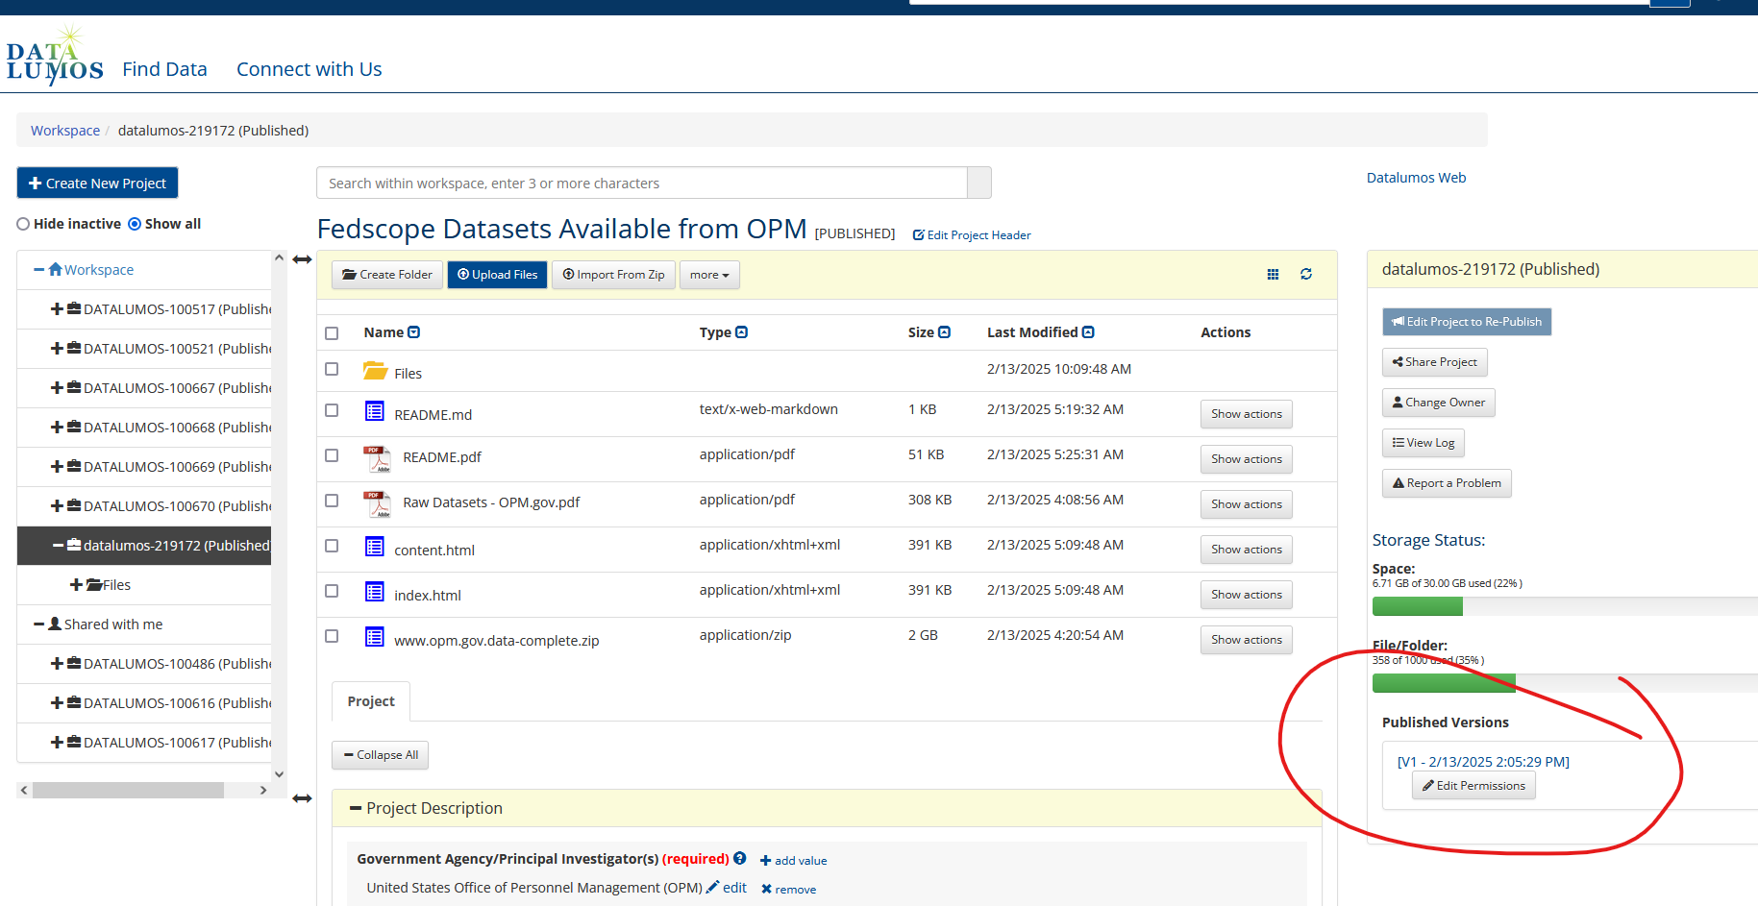Click the DataLumos logo
The width and height of the screenshot is (1758, 906).
pos(55,53)
